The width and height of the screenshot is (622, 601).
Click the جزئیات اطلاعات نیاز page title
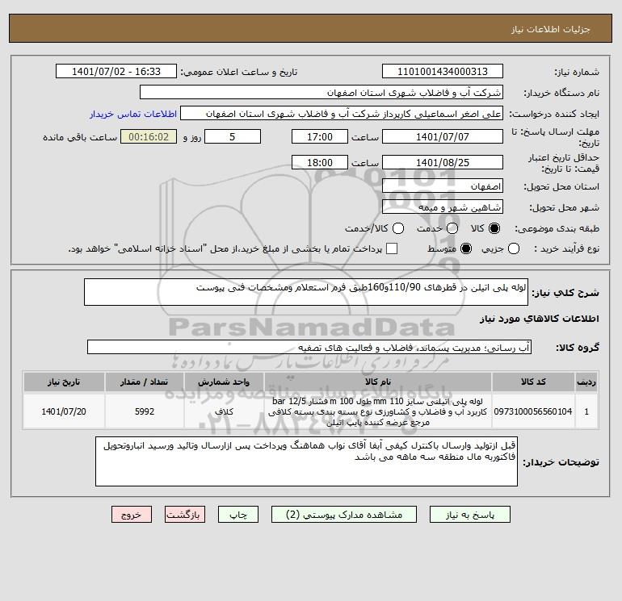tap(551, 29)
